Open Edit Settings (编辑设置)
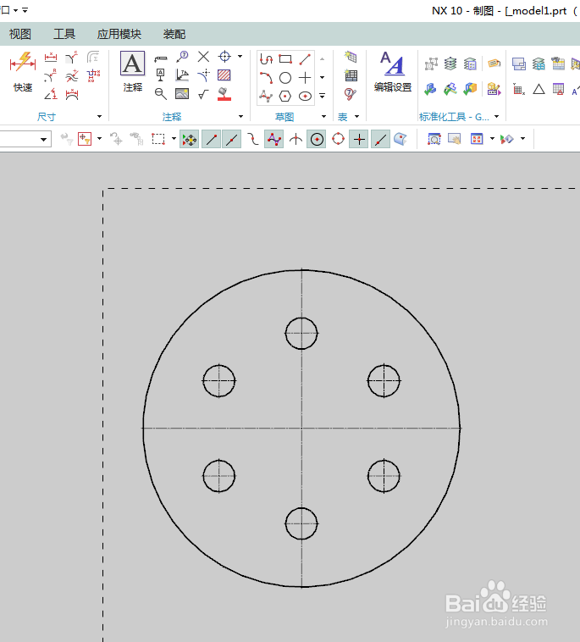The image size is (580, 642). pyautogui.click(x=393, y=72)
